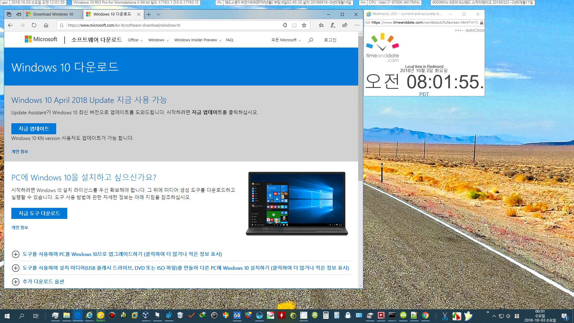Open File Explorer from taskbar
Screen dimensions: 574x323
tap(66, 316)
